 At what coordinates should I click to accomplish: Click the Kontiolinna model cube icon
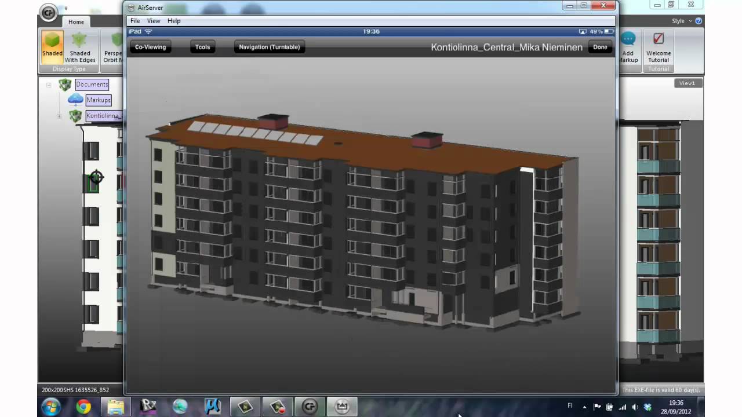click(x=75, y=116)
